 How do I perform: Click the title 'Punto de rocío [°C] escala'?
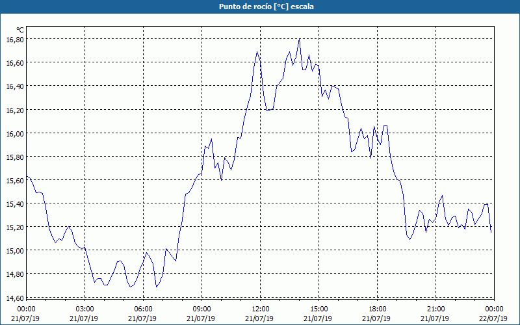pyautogui.click(x=266, y=6)
